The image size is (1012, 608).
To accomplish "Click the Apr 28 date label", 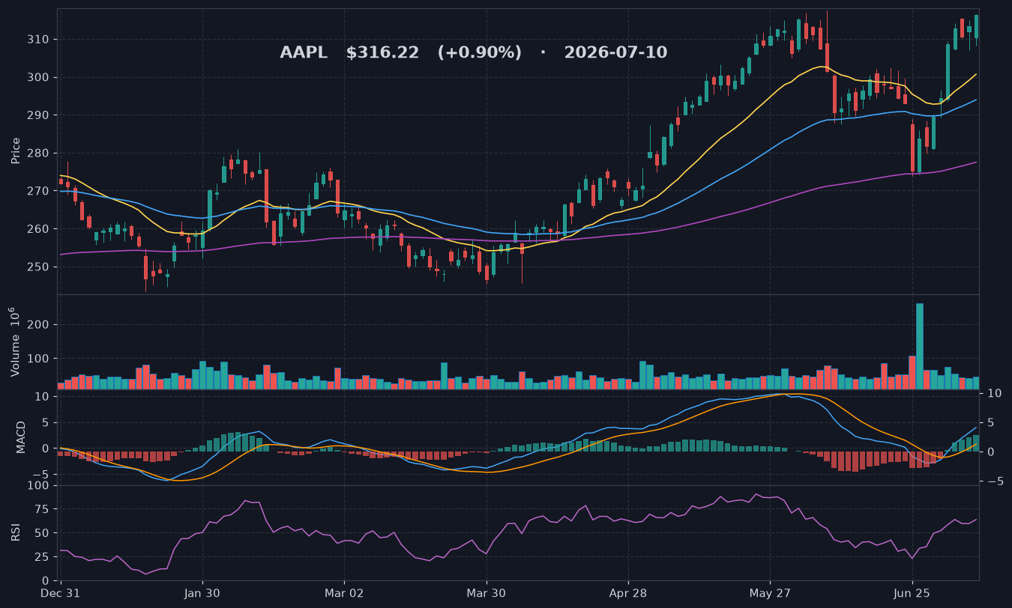I will coord(628,593).
